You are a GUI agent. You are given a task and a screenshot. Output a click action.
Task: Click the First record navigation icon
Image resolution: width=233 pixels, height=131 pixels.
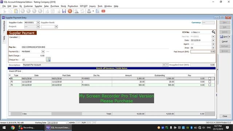coord(23,11)
